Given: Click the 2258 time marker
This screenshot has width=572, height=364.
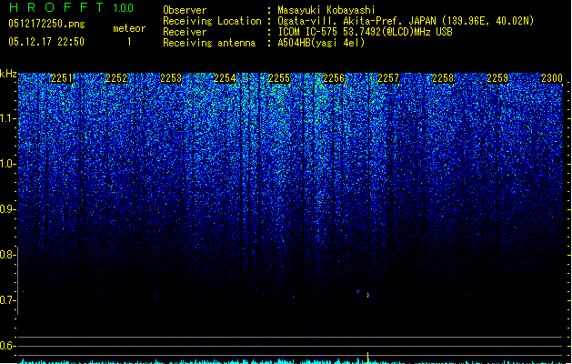Looking at the screenshot, I should [443, 78].
